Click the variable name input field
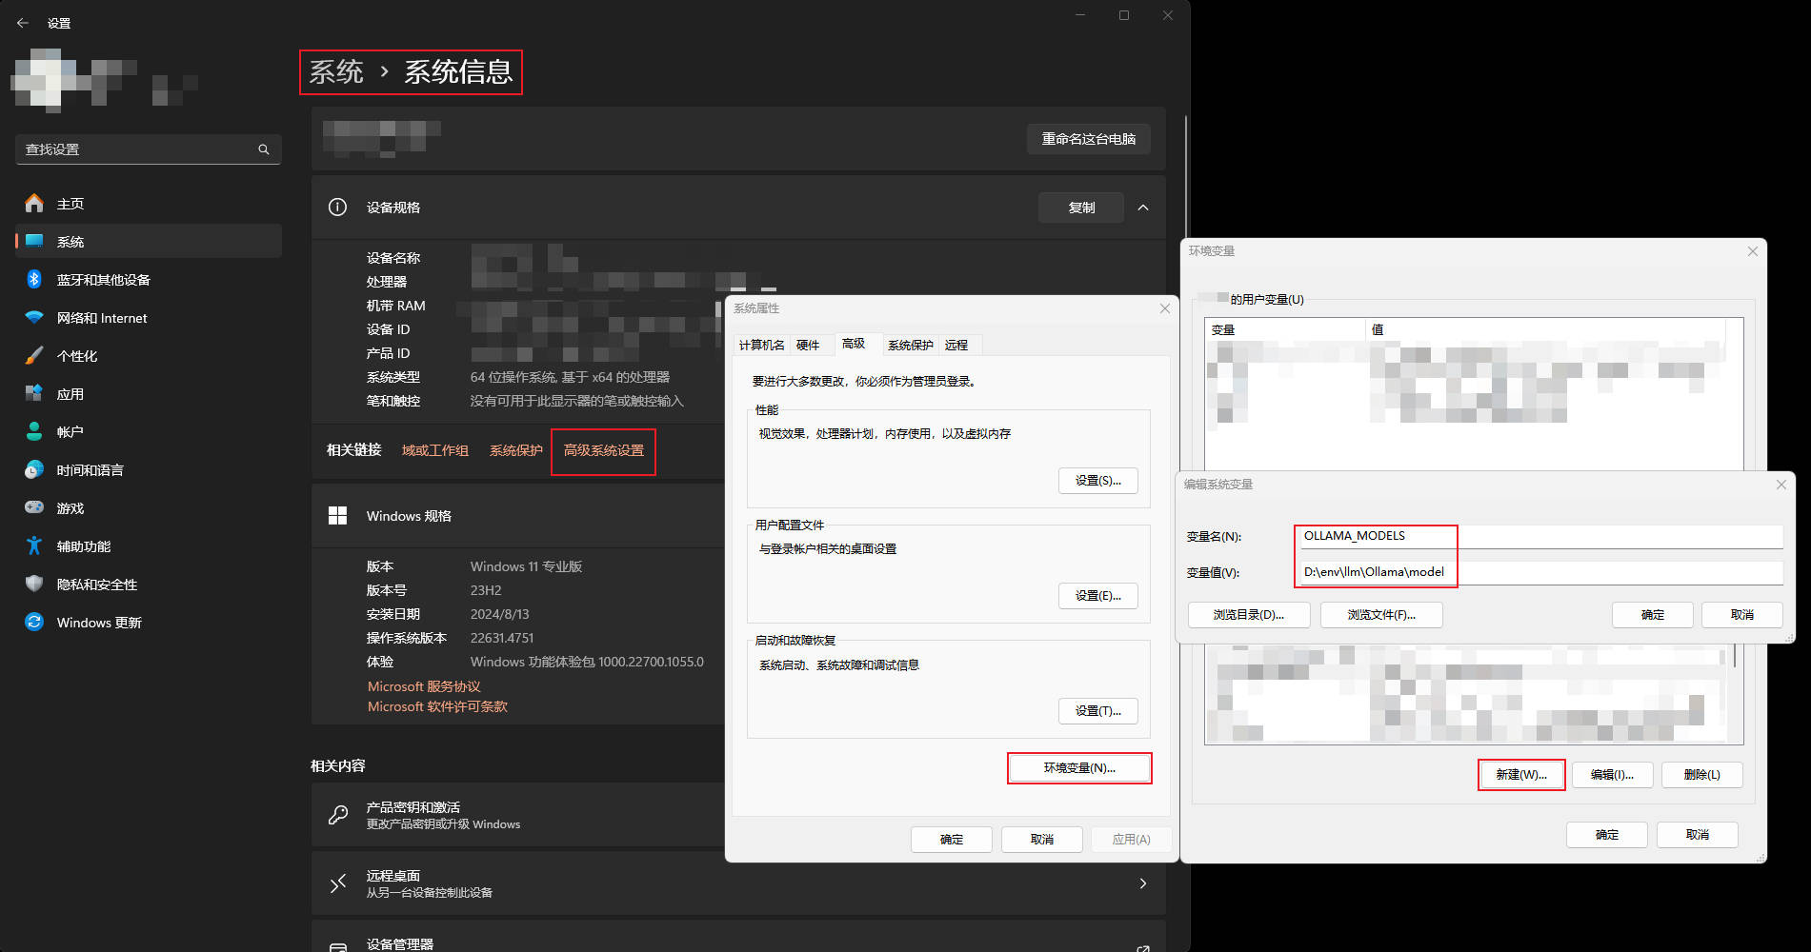The height and width of the screenshot is (952, 1811). pos(1539,536)
